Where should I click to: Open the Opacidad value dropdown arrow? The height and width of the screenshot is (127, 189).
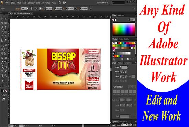tap(28, 9)
